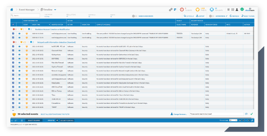
Task: Click threat shield icon in beSECURE row
Action: tap(26, 46)
